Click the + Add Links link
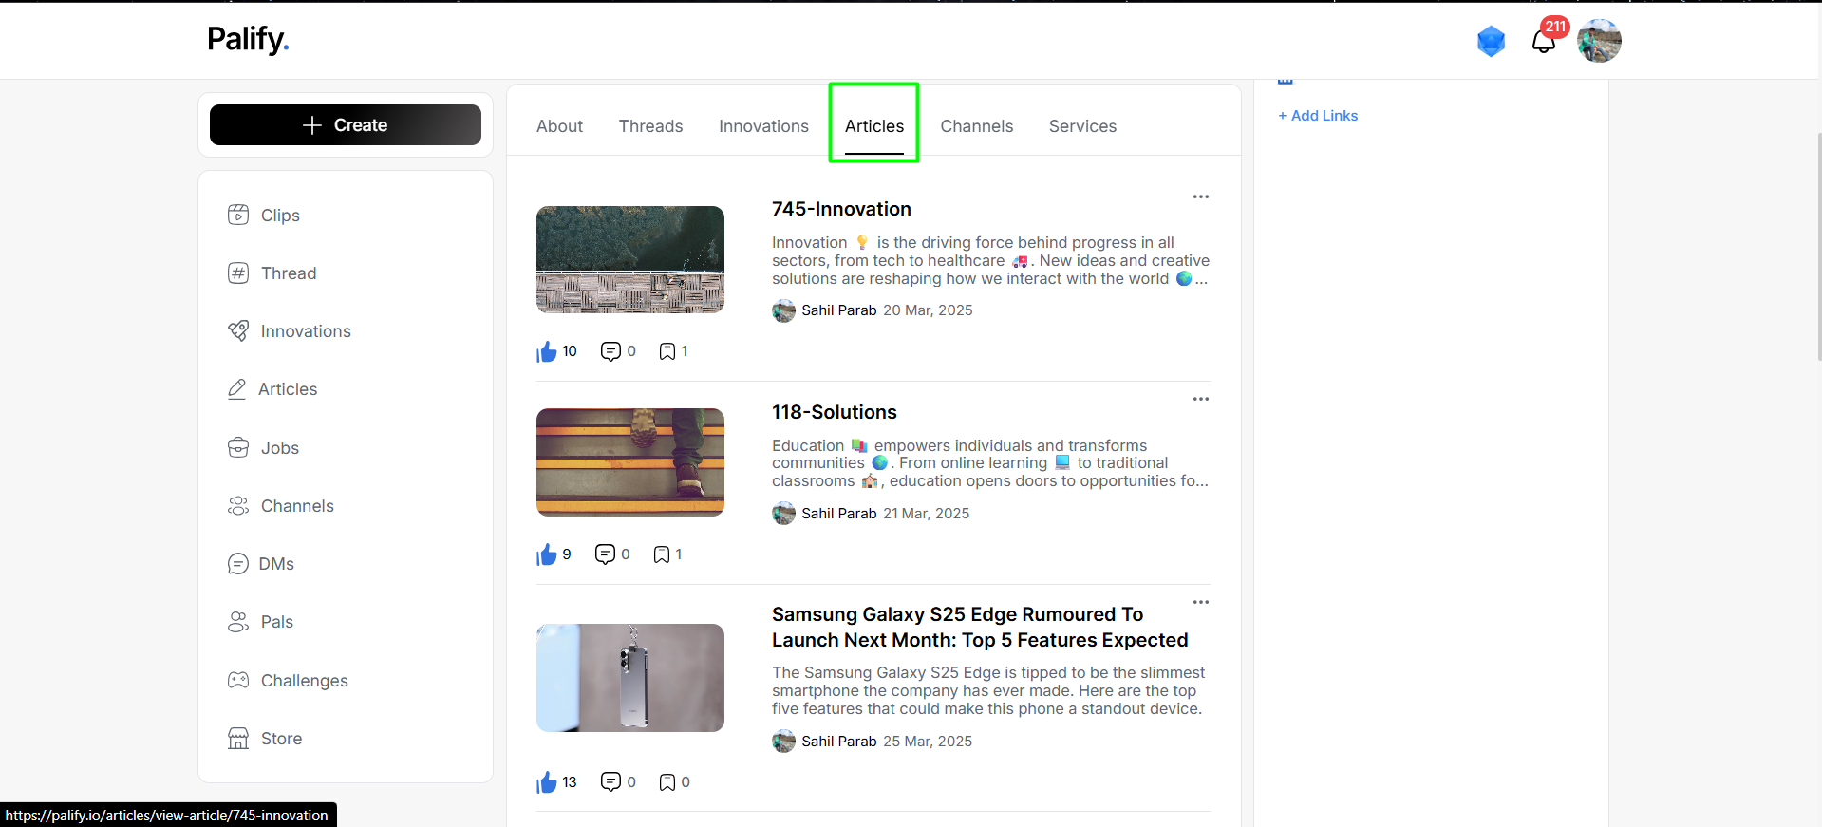 click(x=1318, y=116)
